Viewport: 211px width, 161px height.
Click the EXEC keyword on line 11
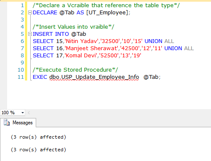point(40,77)
